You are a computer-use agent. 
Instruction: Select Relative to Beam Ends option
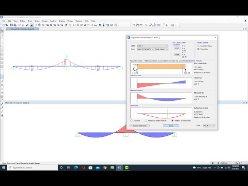pos(173,121)
